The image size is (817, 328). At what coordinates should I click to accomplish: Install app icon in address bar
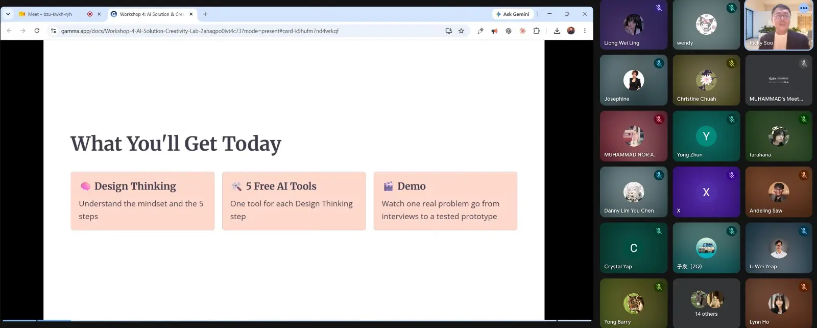point(449,31)
